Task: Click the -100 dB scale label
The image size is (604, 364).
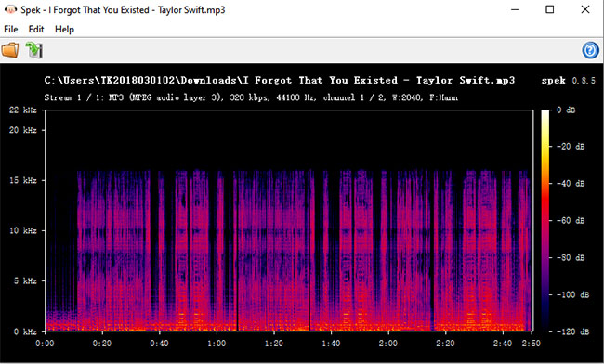Action: tap(572, 294)
